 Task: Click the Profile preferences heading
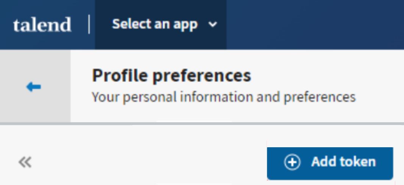click(171, 76)
